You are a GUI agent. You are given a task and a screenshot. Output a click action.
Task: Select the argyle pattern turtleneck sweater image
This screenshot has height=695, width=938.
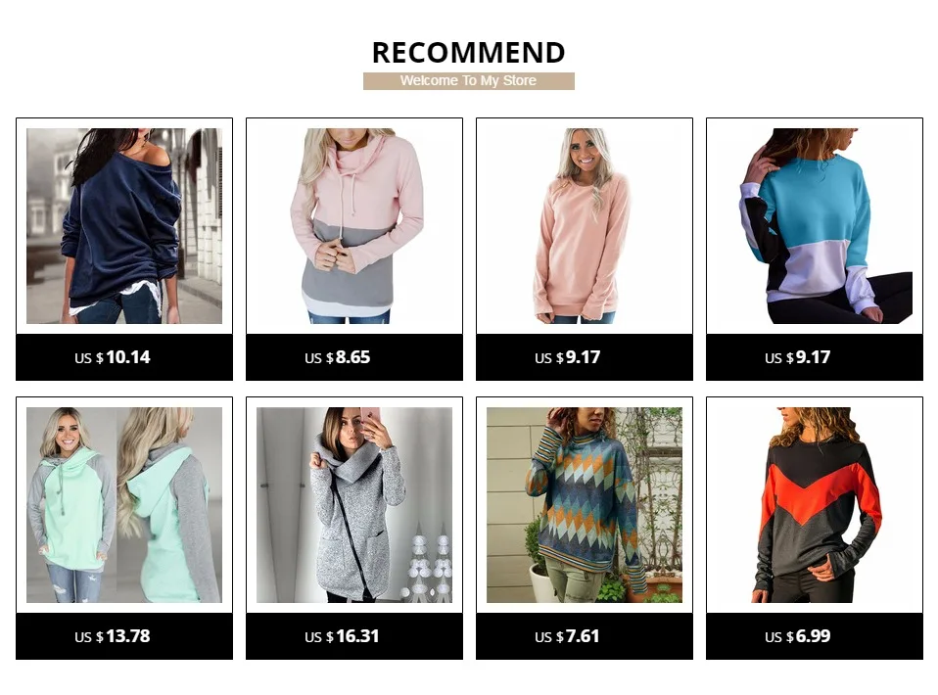tap(585, 505)
